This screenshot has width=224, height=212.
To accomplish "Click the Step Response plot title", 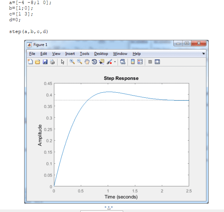I will coord(121,78).
